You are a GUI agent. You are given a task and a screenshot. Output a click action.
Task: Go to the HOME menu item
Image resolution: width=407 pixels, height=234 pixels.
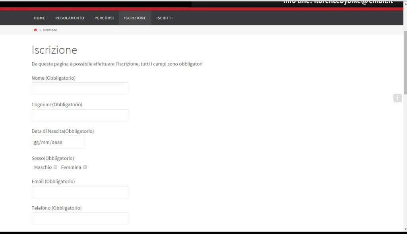pyautogui.click(x=39, y=18)
